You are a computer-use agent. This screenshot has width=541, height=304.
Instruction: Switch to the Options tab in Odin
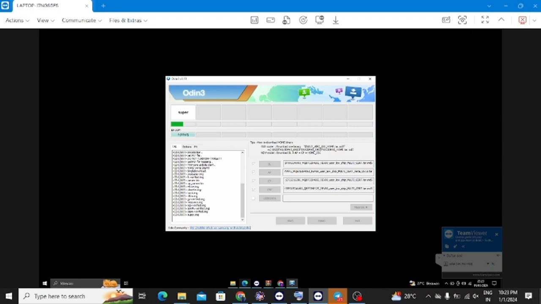click(x=186, y=147)
